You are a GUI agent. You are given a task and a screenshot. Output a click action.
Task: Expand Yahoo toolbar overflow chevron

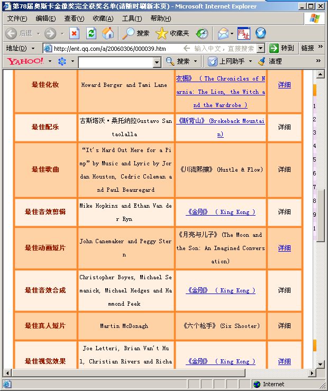(318, 60)
